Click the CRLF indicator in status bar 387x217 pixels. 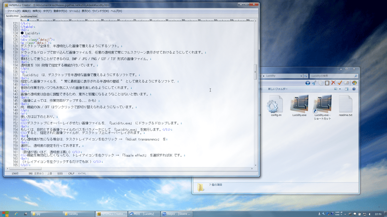pyautogui.click(x=71, y=174)
